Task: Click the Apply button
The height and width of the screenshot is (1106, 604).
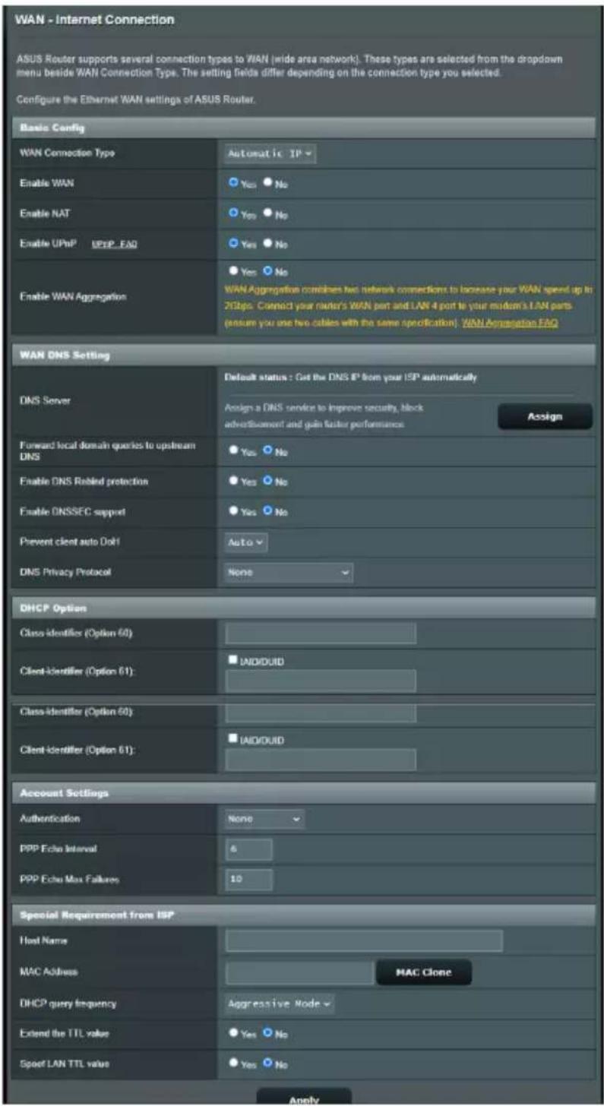Action: click(304, 1098)
